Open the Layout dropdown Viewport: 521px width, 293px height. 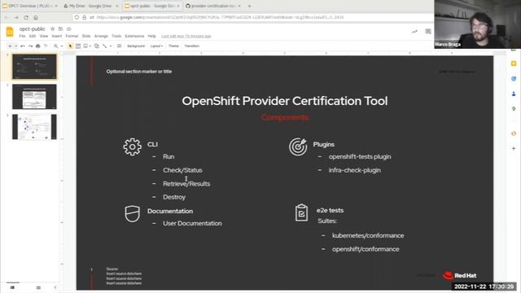(156, 46)
